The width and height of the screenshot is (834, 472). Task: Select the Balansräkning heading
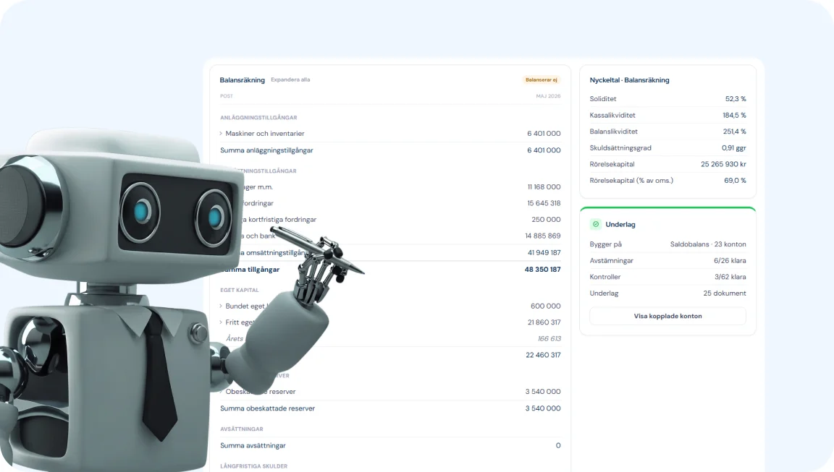(x=242, y=80)
